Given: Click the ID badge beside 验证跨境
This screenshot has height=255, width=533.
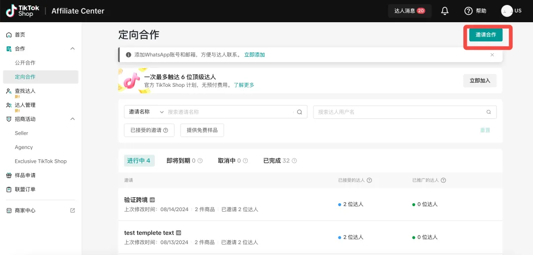Looking at the screenshot, I should pyautogui.click(x=152, y=200).
